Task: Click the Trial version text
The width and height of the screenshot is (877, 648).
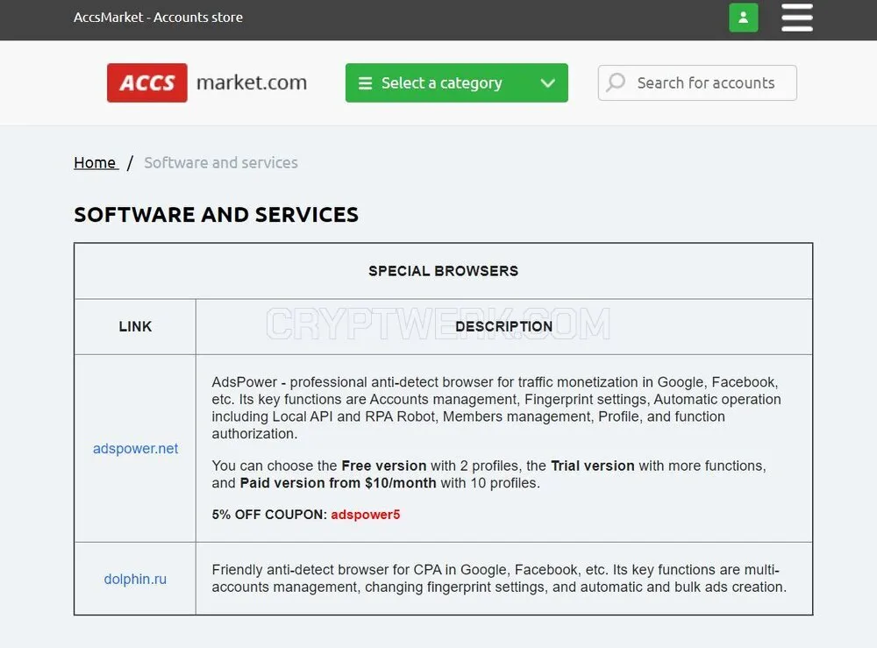Action: [x=592, y=466]
